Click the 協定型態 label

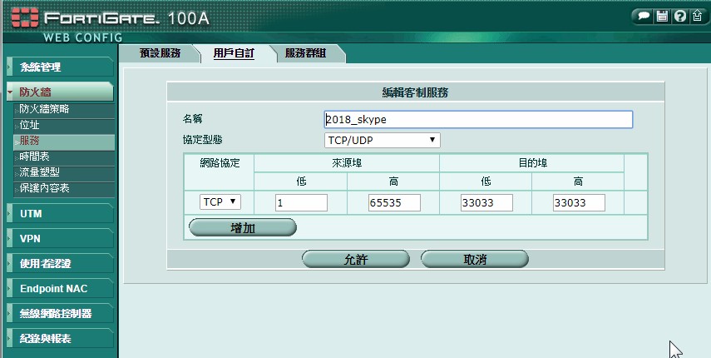pos(202,140)
